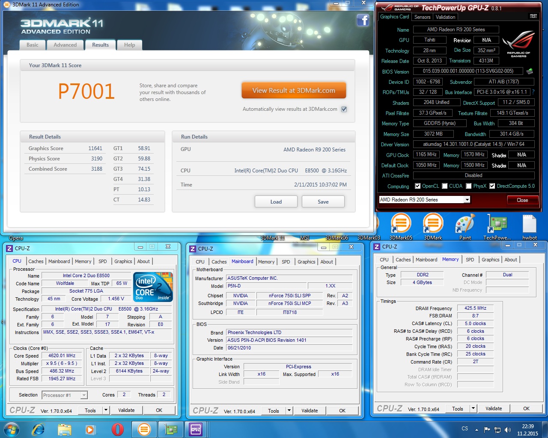The width and height of the screenshot is (548, 438).
Task: Click the ROG logo in GPU-Z
Action: (519, 44)
